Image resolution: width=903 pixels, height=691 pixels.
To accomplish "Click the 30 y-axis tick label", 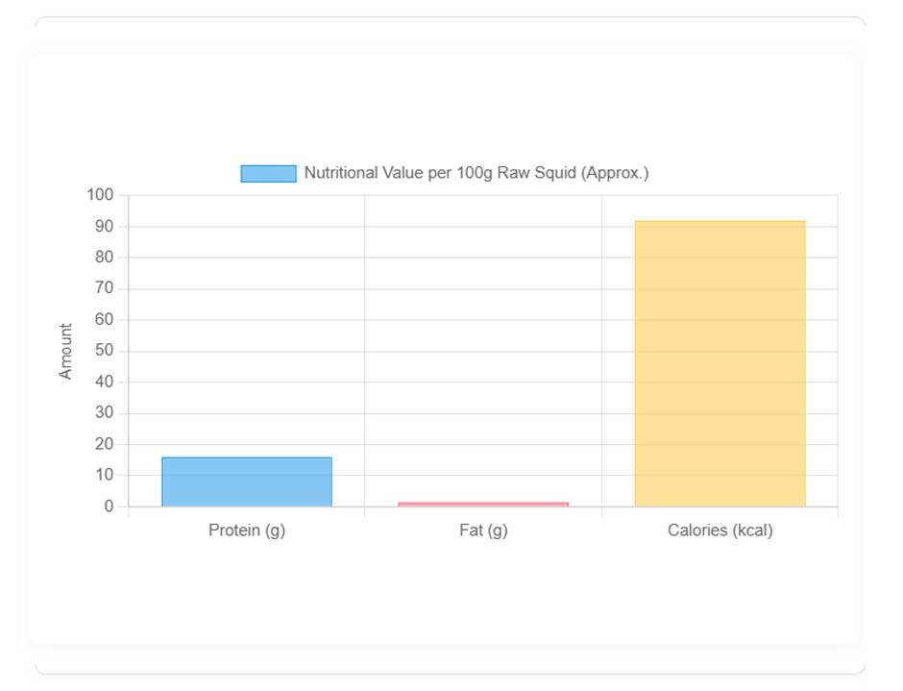I will click(x=105, y=413).
